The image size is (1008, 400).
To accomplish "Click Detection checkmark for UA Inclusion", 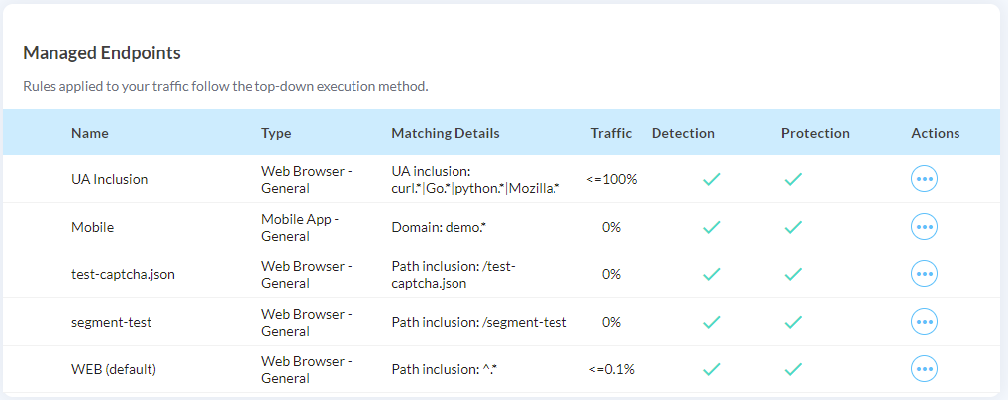I will (x=710, y=180).
